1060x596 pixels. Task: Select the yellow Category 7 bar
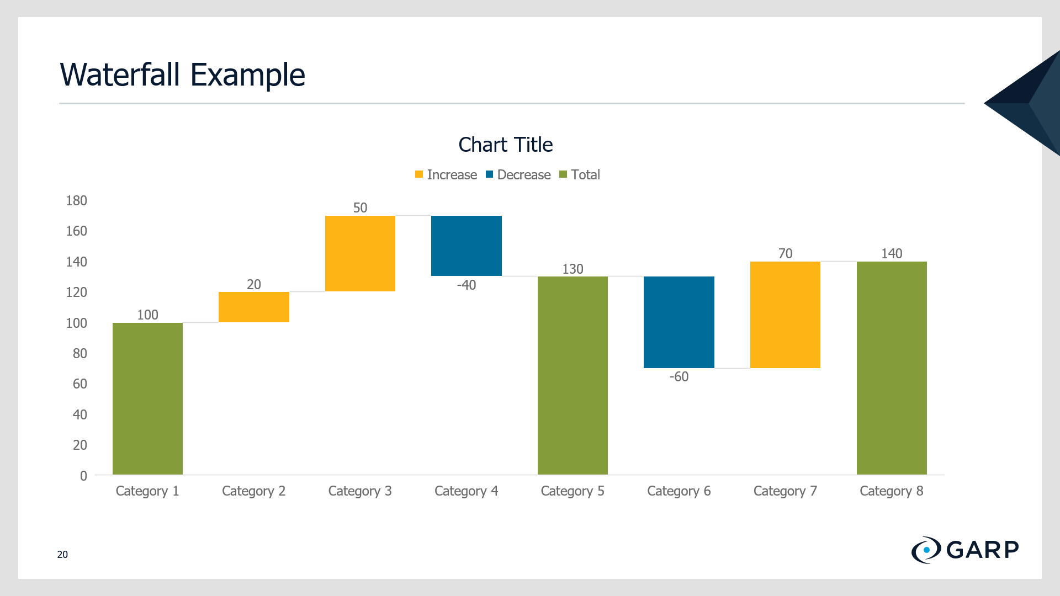pyautogui.click(x=785, y=315)
